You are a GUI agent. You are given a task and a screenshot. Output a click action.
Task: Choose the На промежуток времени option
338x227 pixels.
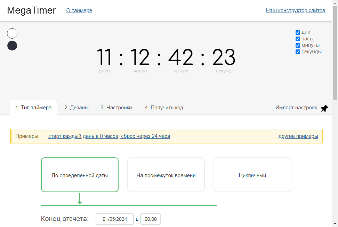[166, 175]
